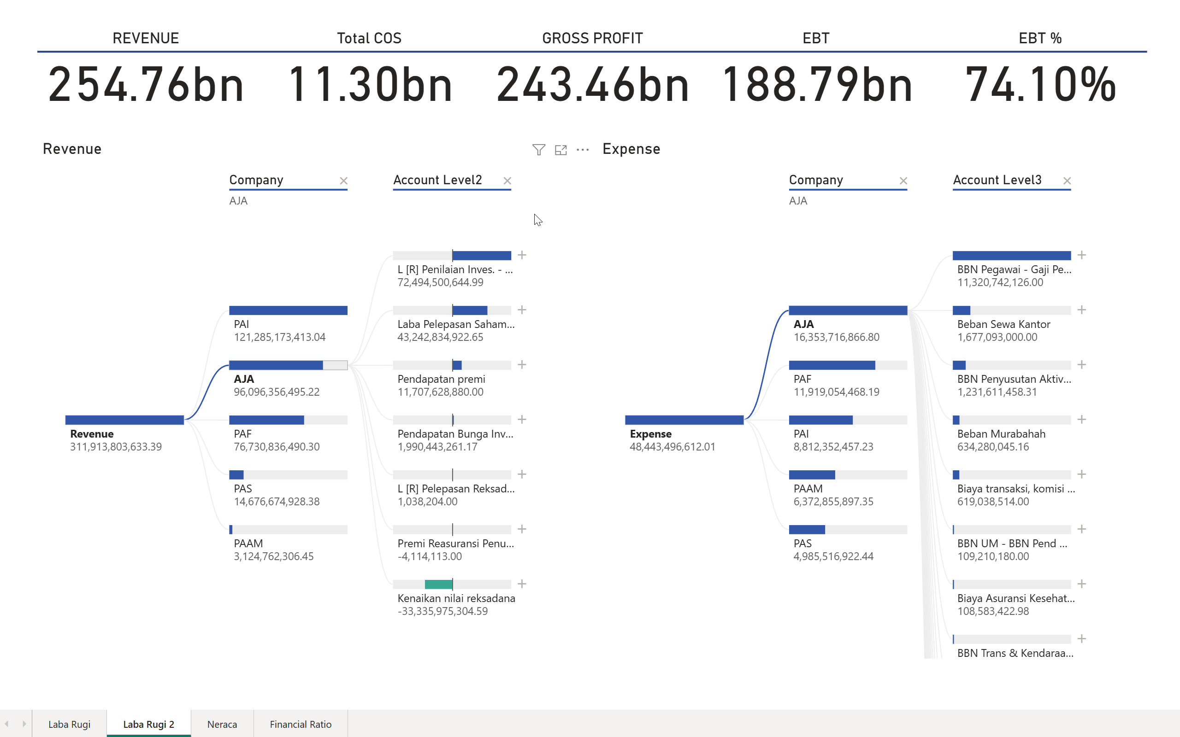Select PAI node in Revenue tree
The height and width of the screenshot is (737, 1180).
coord(288,310)
